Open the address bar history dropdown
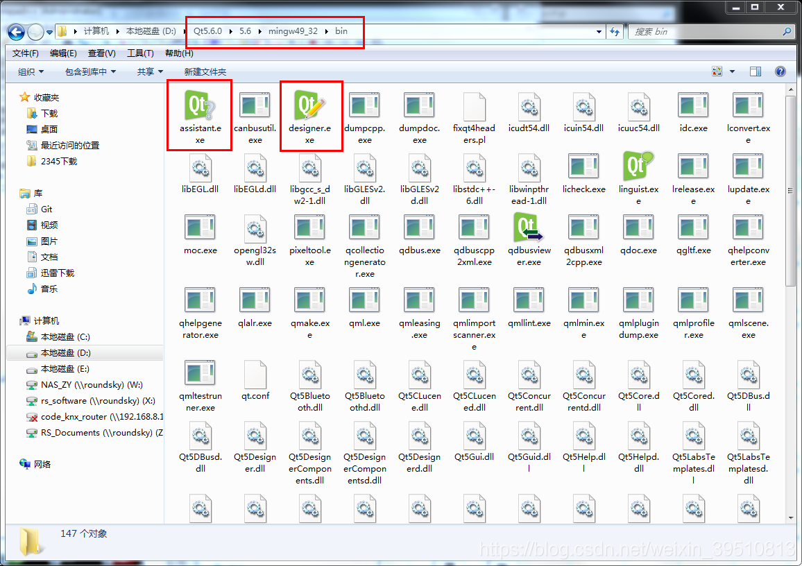The height and width of the screenshot is (566, 802). [x=599, y=32]
